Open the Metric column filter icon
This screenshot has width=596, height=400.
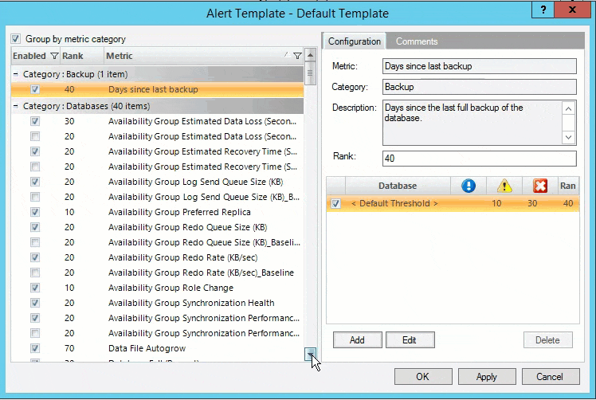pyautogui.click(x=297, y=56)
